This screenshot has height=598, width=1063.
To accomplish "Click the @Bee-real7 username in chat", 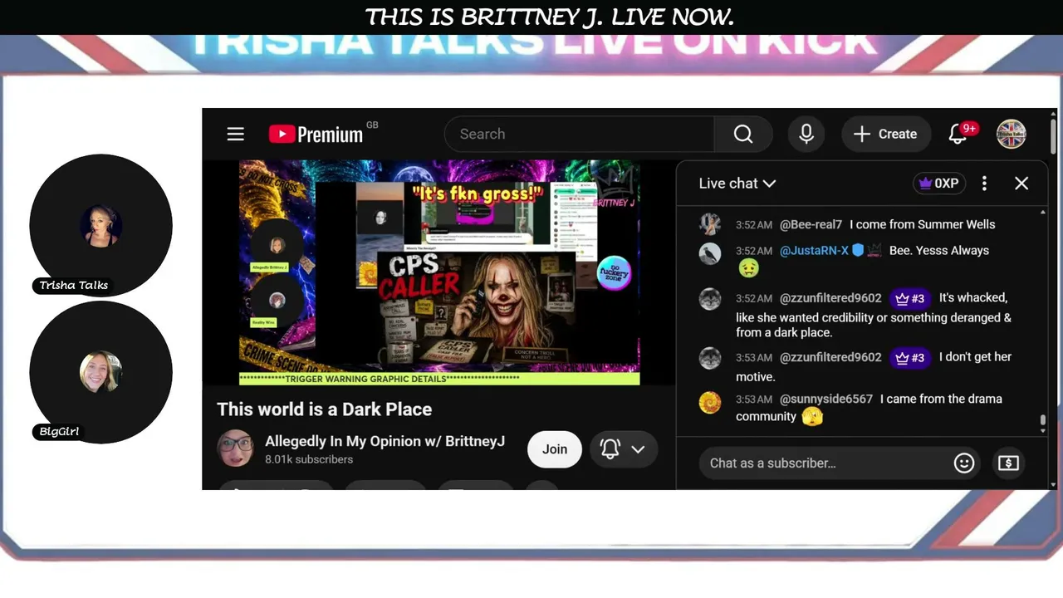I will pyautogui.click(x=811, y=224).
